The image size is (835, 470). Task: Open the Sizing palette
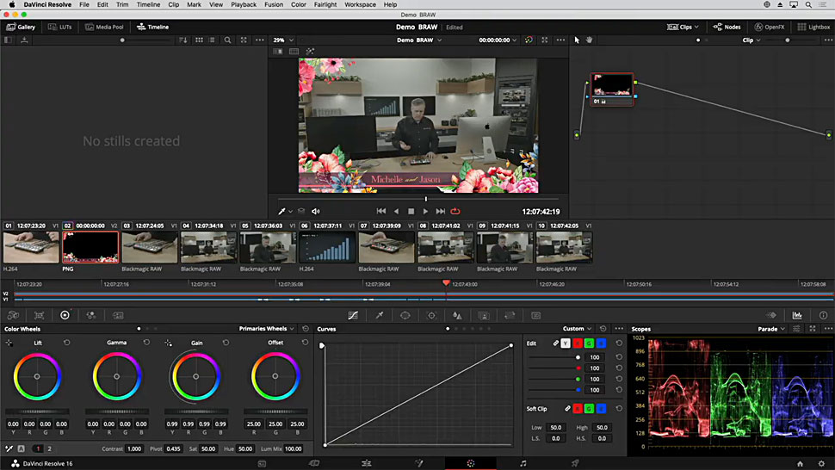pyautogui.click(x=510, y=316)
